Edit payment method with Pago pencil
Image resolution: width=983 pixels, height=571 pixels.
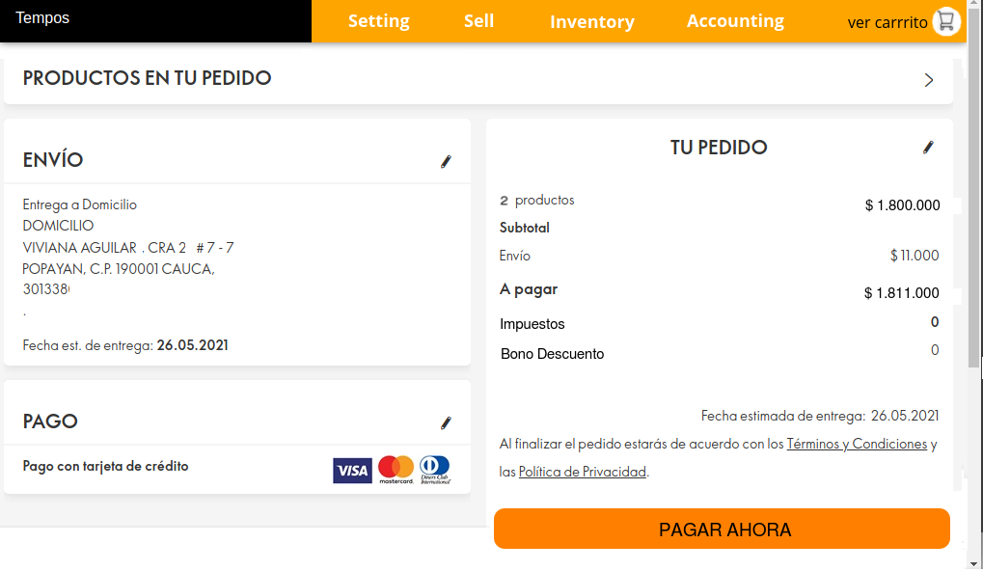pyautogui.click(x=446, y=423)
